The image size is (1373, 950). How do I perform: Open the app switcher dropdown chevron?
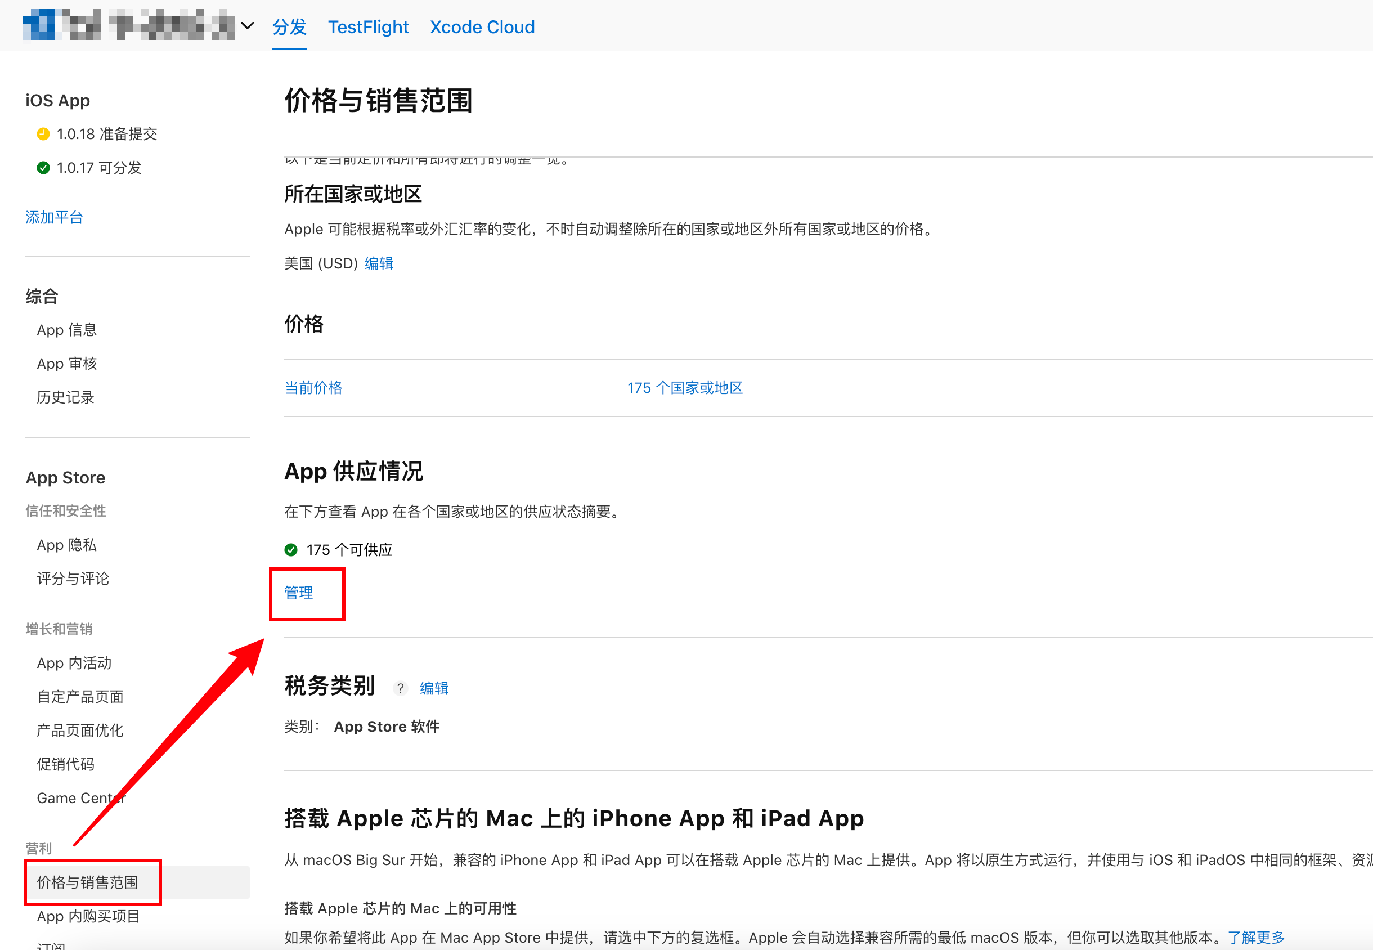pyautogui.click(x=247, y=26)
